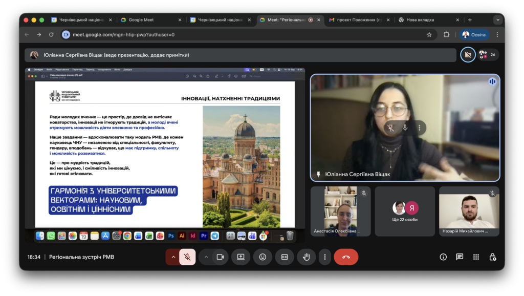524x296 pixels.
Task: Show the participants list with 26 people
Action: [488, 55]
